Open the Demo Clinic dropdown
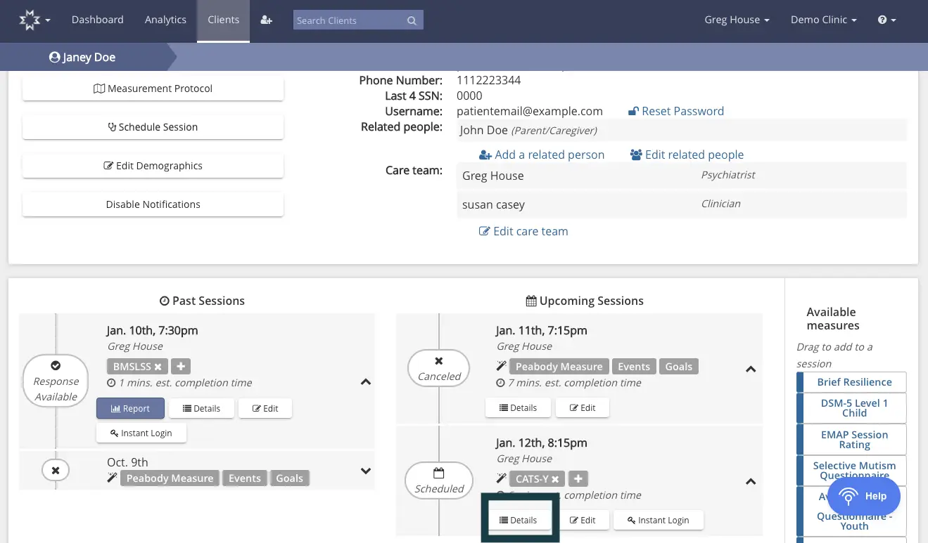928x543 pixels. coord(823,20)
